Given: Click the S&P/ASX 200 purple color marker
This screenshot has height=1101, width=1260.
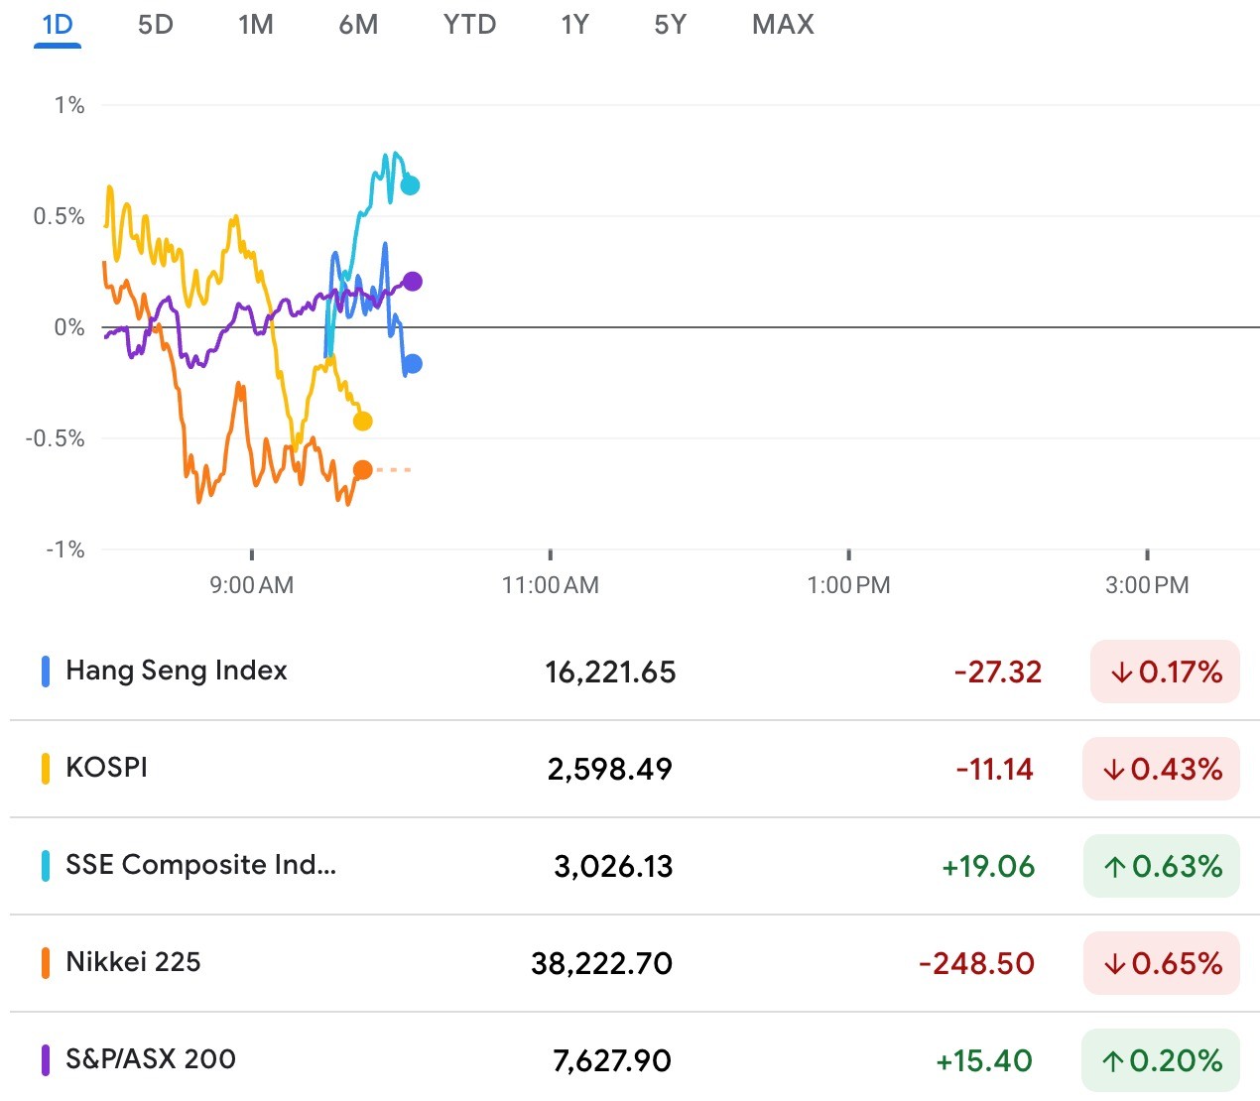Looking at the screenshot, I should pos(45,1060).
